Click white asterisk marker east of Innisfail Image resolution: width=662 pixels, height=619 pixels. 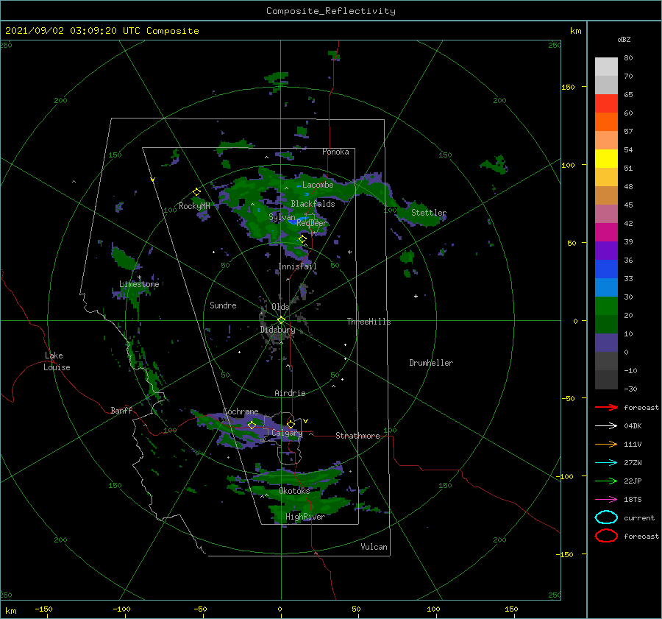pos(349,252)
